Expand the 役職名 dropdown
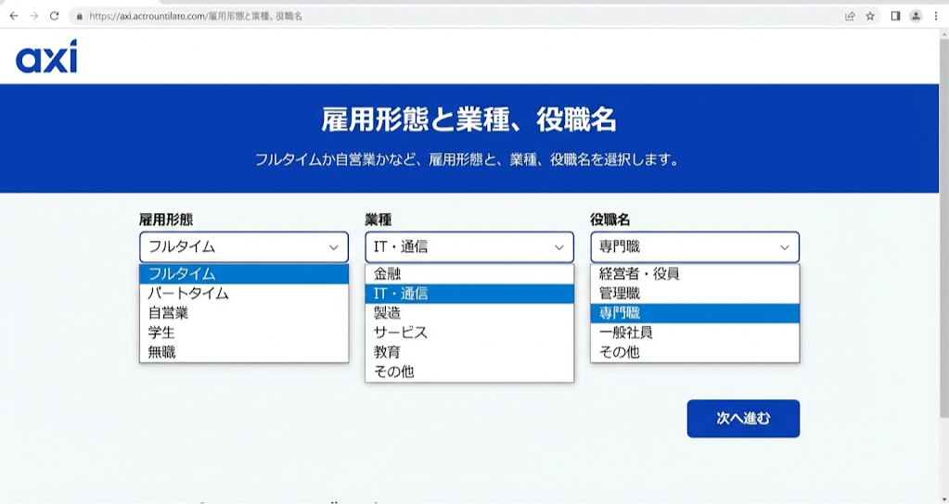The height and width of the screenshot is (504, 949). point(695,247)
